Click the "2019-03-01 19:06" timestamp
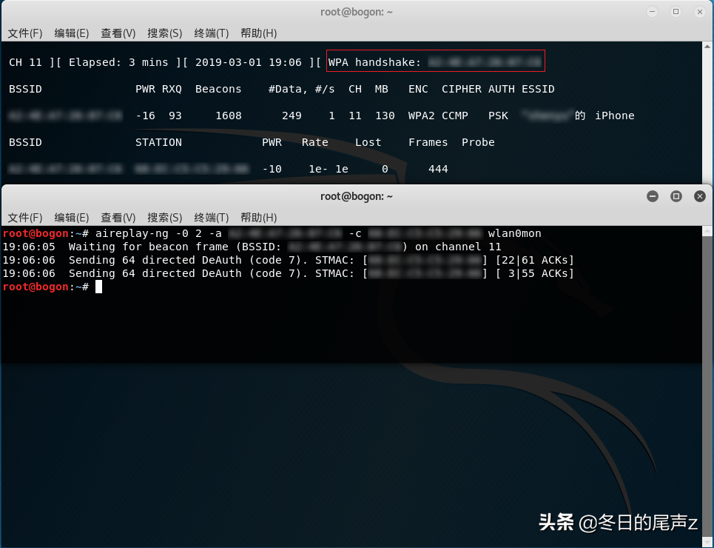This screenshot has width=714, height=548. click(x=248, y=62)
